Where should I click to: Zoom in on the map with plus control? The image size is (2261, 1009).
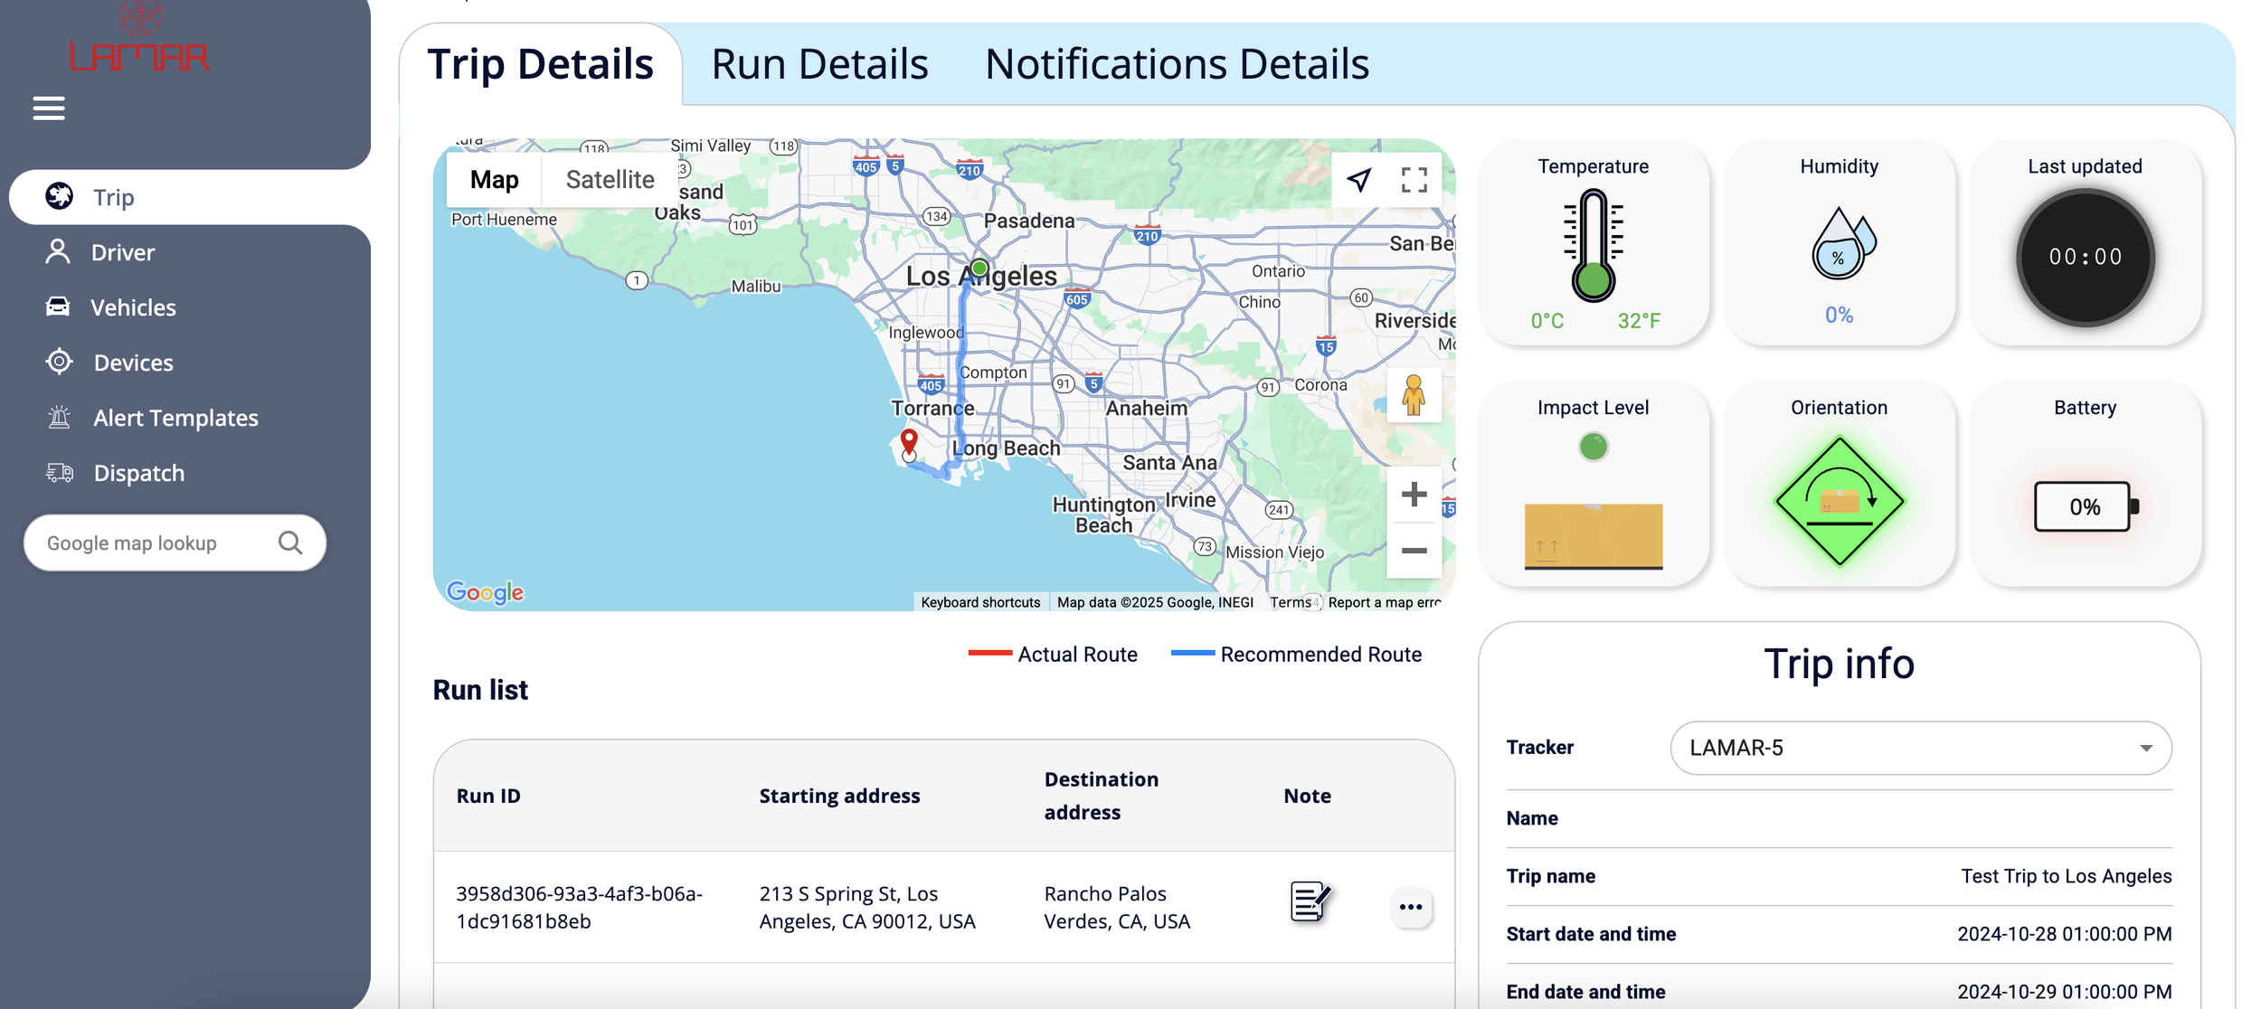(x=1413, y=494)
